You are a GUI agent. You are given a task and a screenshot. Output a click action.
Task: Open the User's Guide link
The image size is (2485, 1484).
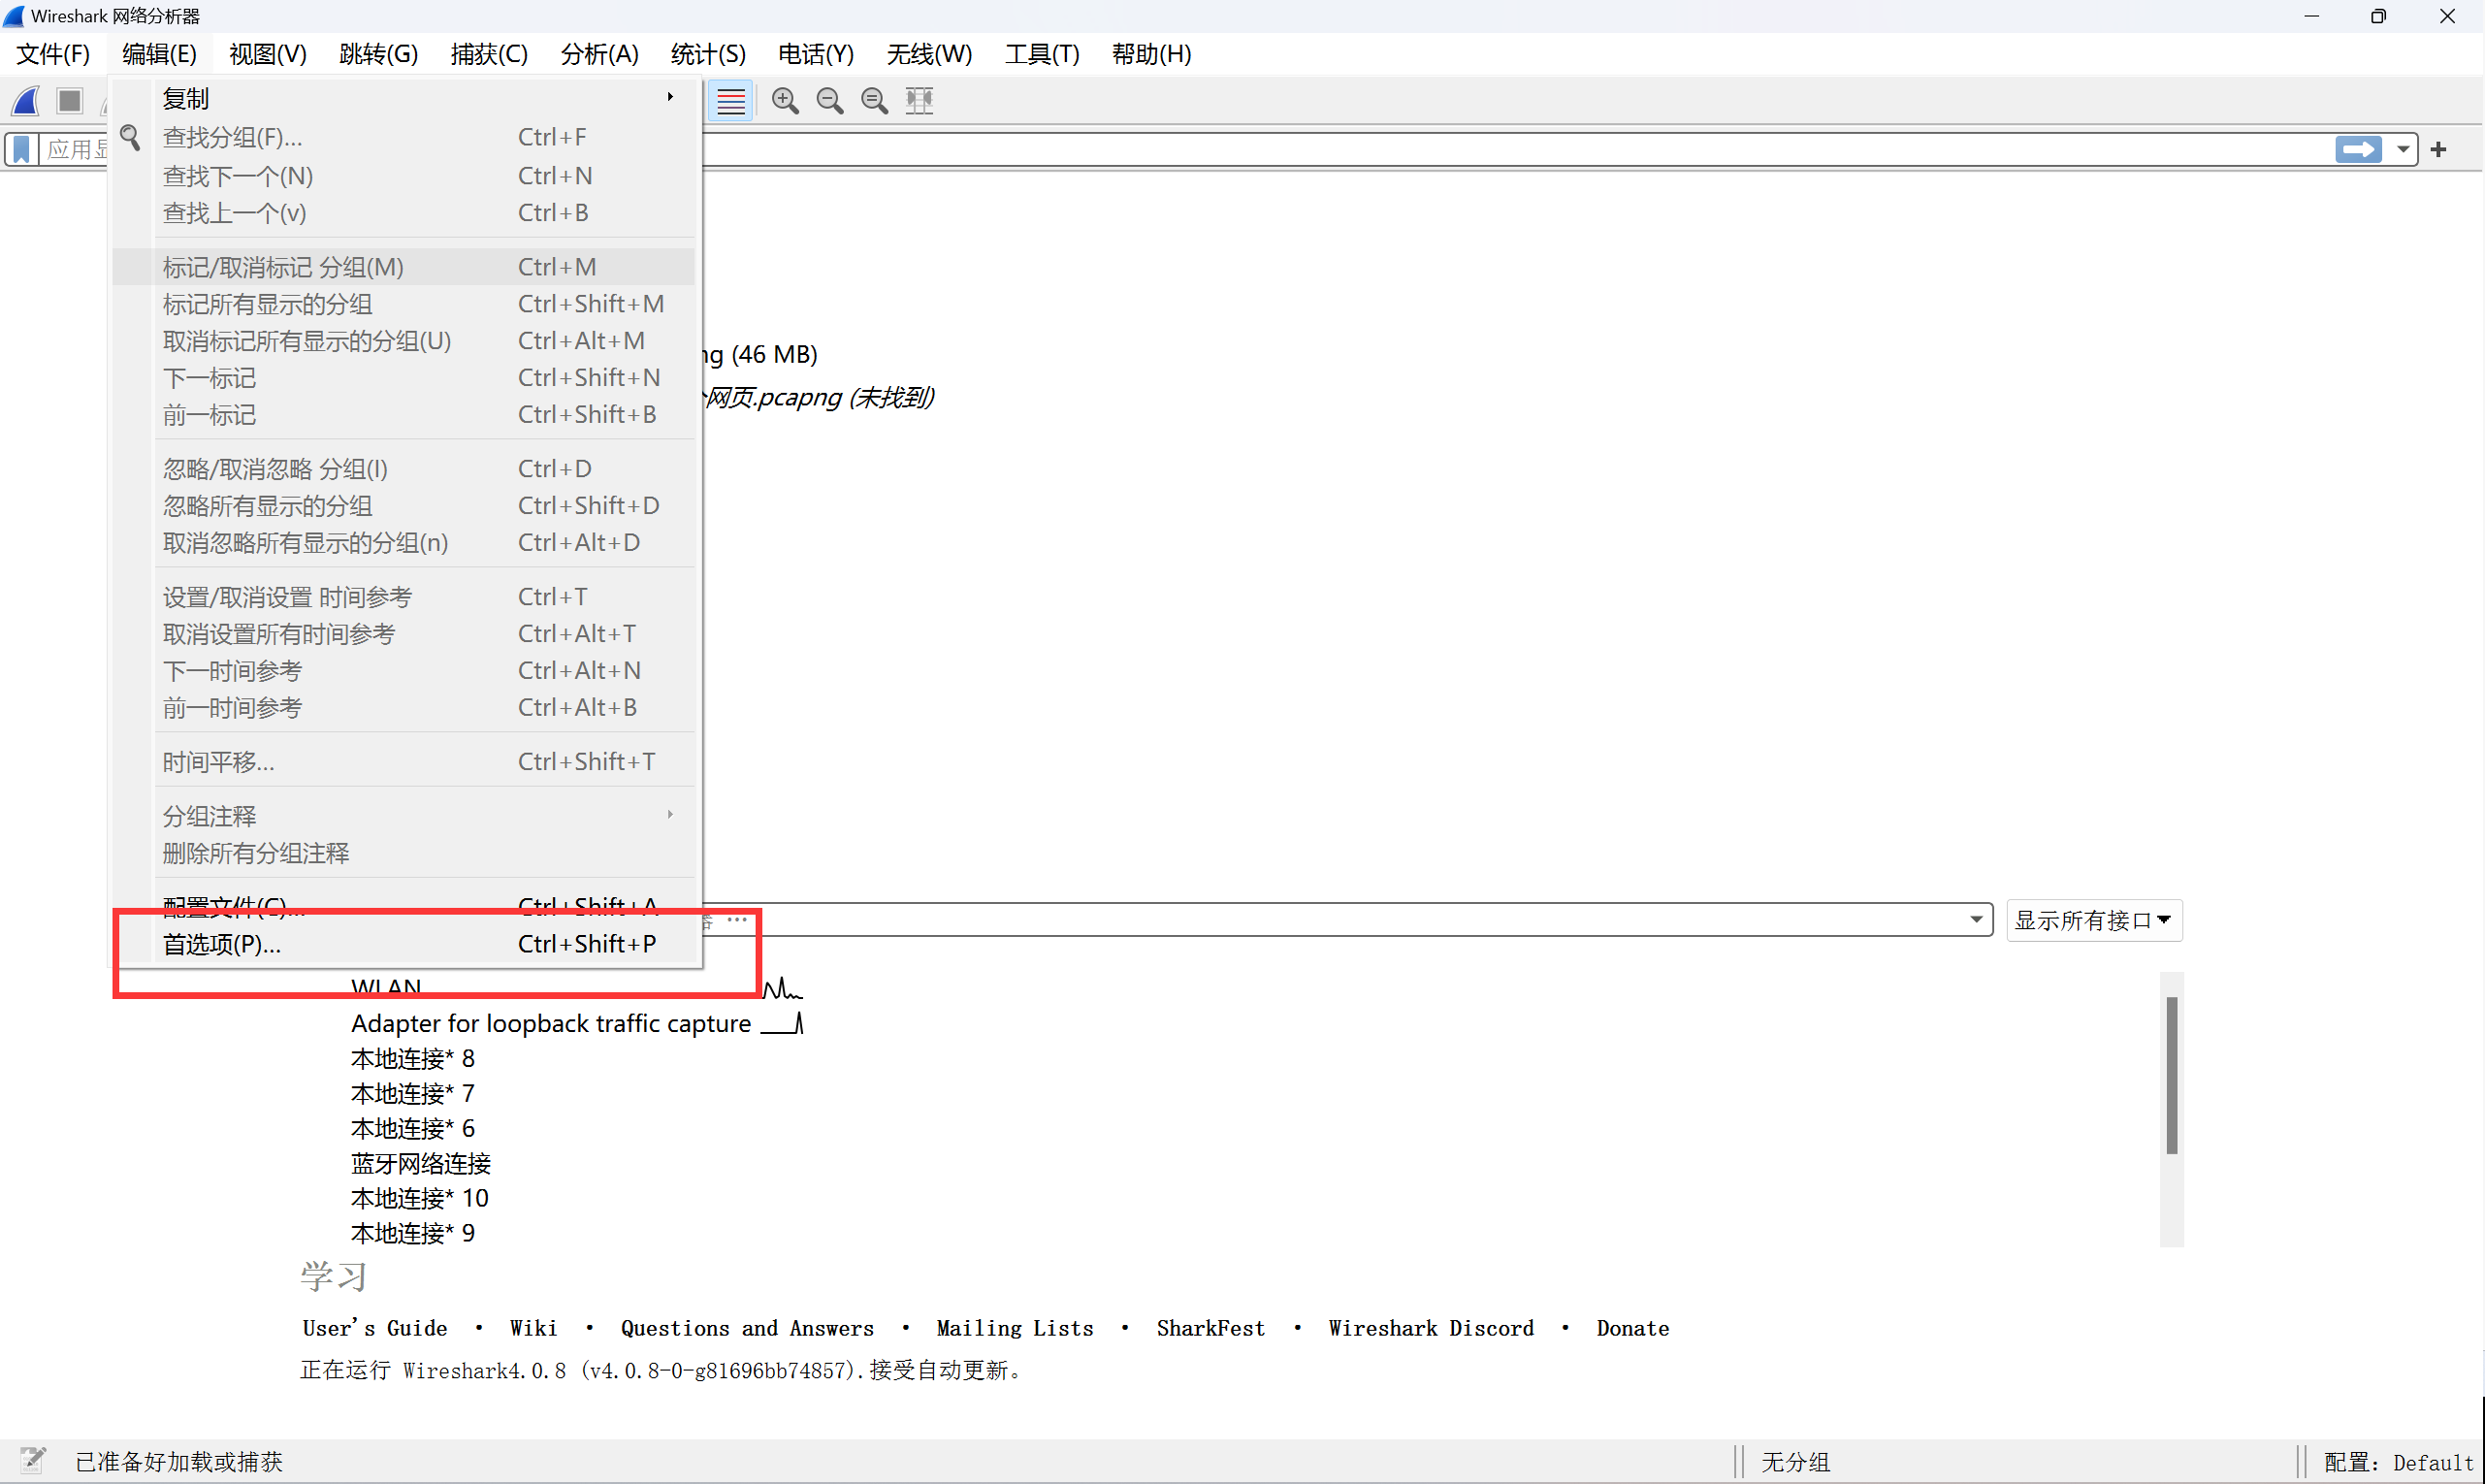tap(374, 1327)
